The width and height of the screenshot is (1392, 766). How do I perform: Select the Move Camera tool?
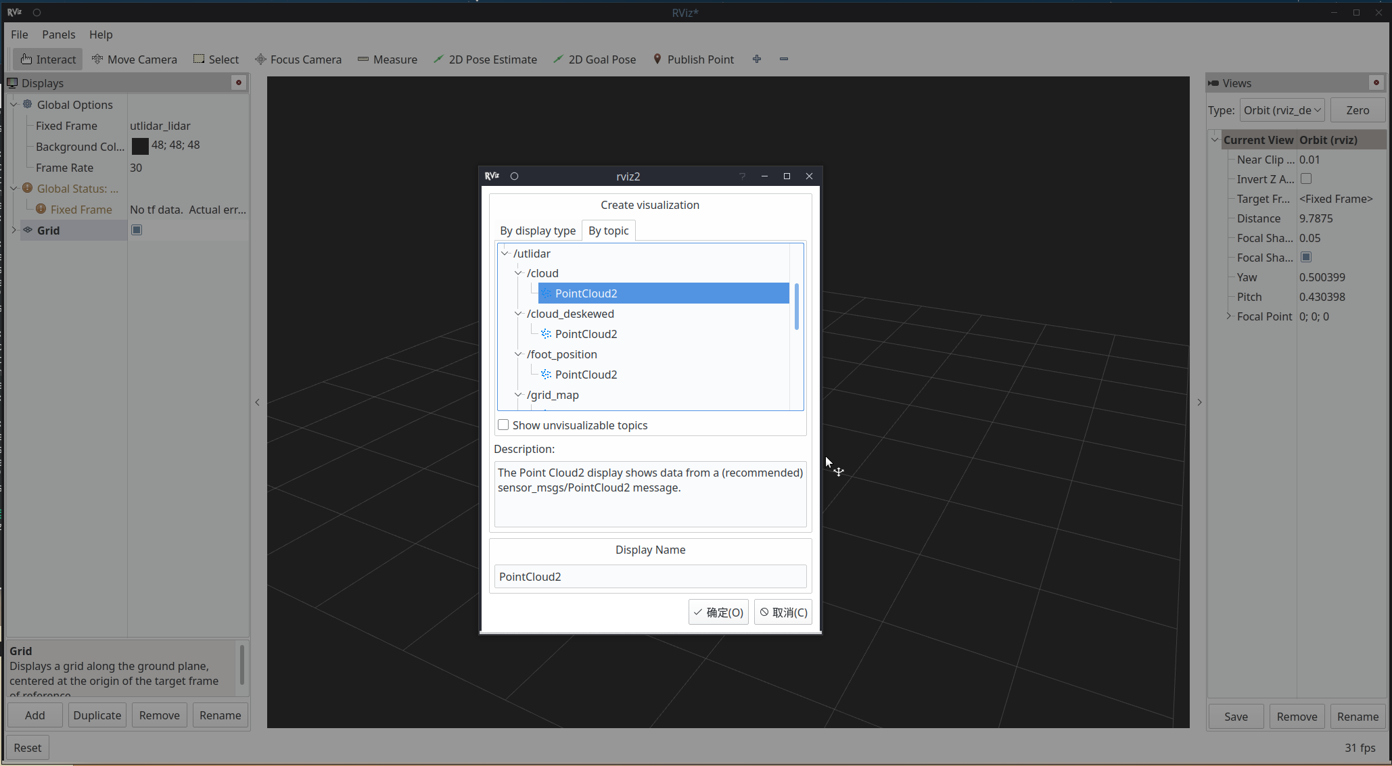pyautogui.click(x=134, y=59)
